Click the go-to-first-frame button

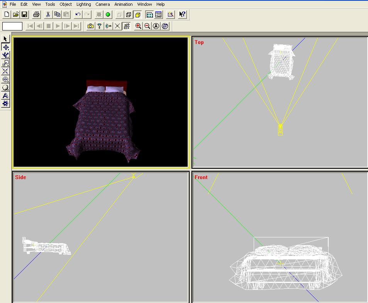30,26
